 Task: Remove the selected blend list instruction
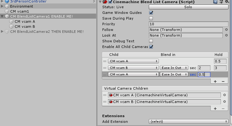[x=223, y=81]
